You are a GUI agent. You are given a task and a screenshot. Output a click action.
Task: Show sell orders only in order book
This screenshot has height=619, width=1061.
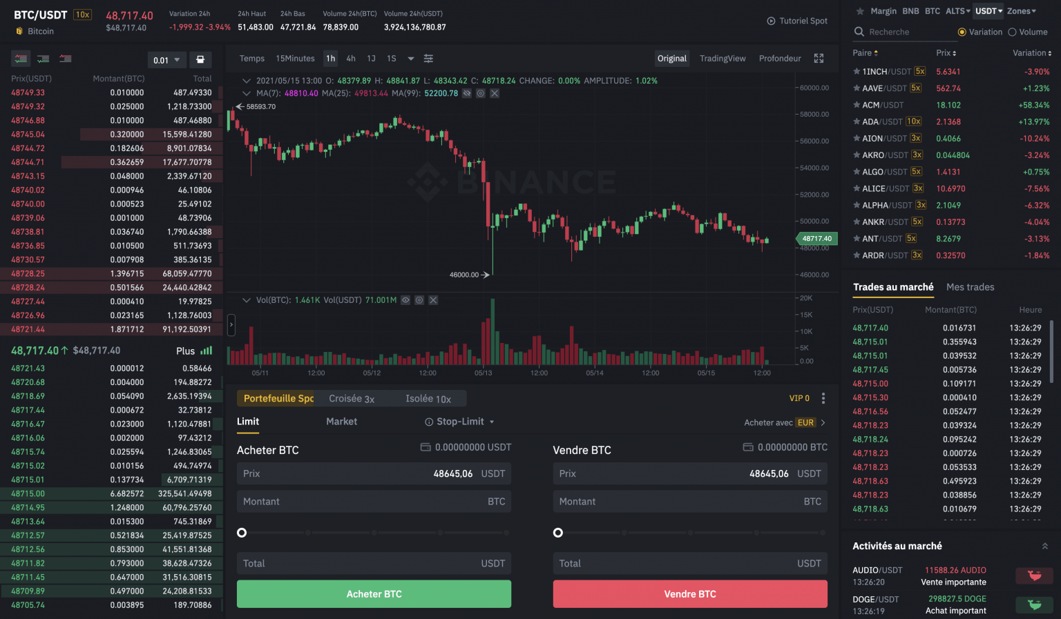pyautogui.click(x=65, y=59)
